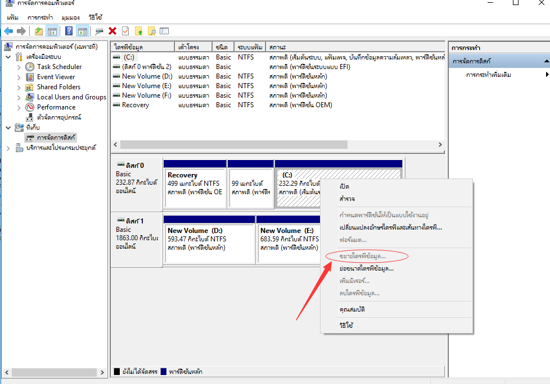
Task: Click the up one level folder icon
Action: coord(38,31)
